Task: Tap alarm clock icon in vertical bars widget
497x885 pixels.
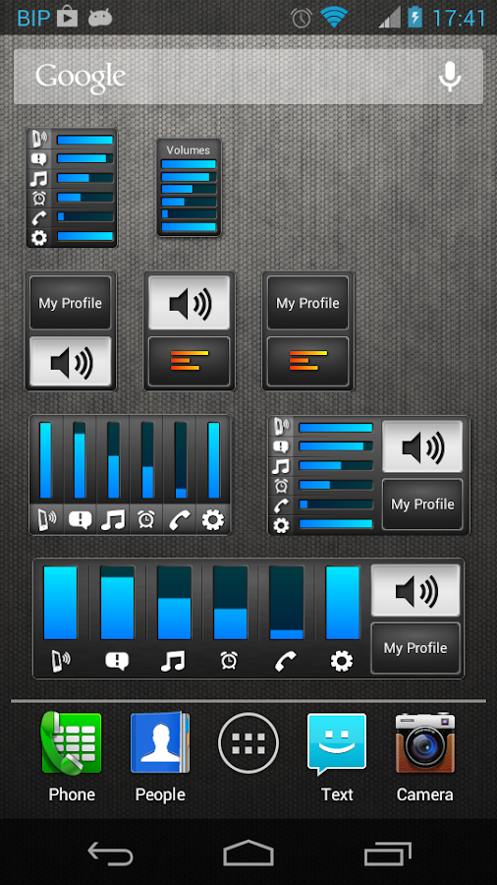Action: (146, 519)
